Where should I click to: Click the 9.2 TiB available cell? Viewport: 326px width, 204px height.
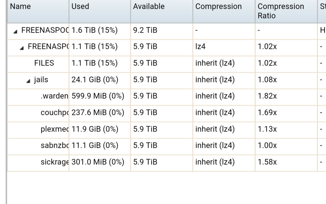[145, 30]
